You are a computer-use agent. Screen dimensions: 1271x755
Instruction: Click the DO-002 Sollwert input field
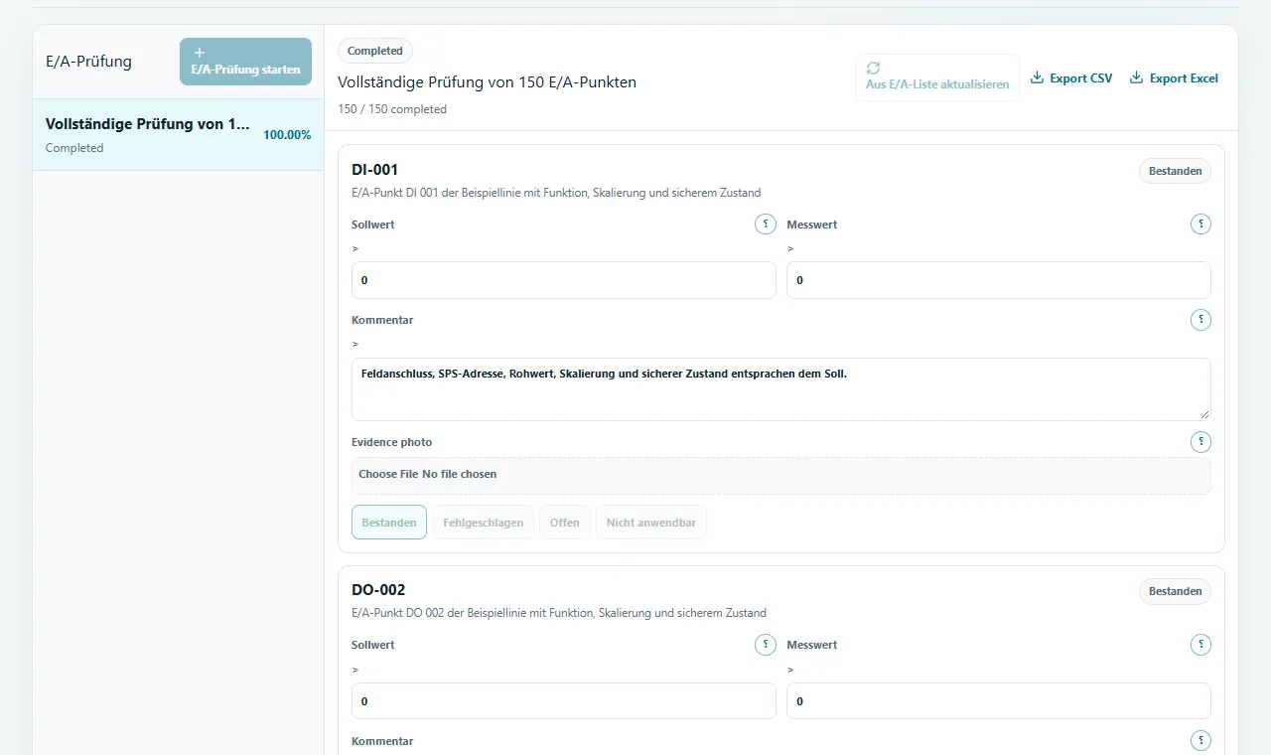click(564, 701)
